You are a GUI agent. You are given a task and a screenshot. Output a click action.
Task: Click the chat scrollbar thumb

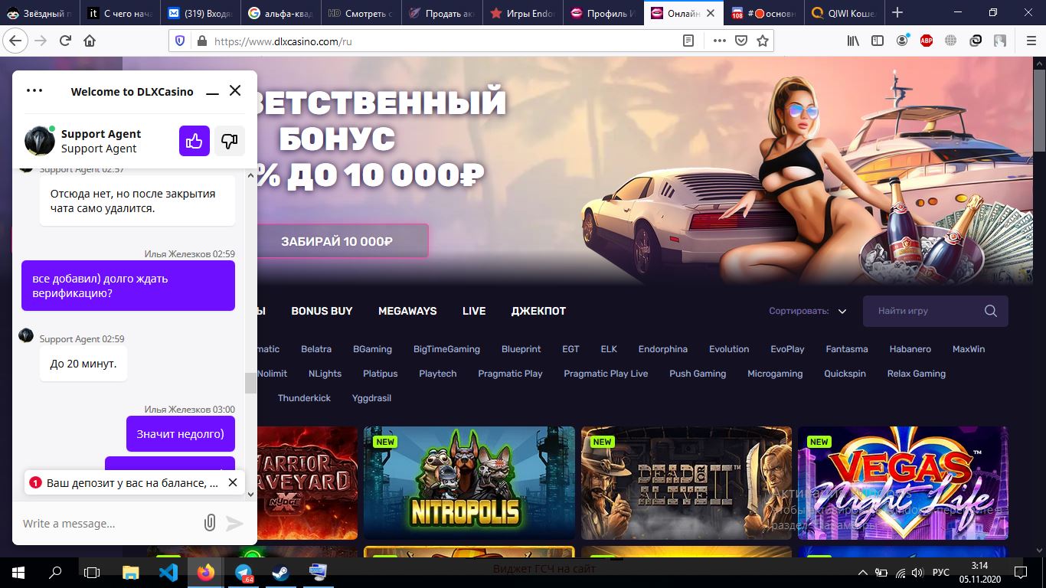click(x=250, y=383)
